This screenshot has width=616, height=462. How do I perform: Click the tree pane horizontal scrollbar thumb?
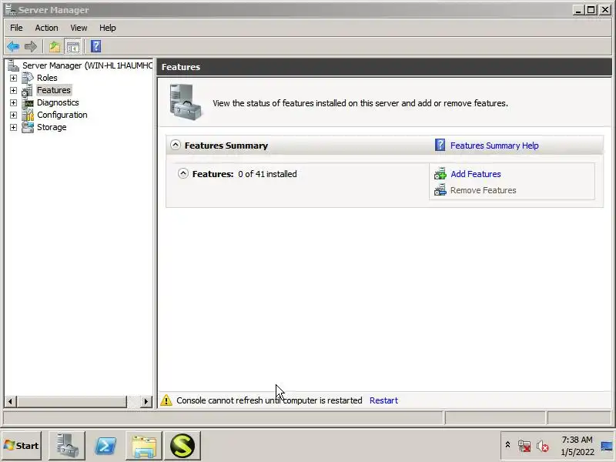[72, 401]
